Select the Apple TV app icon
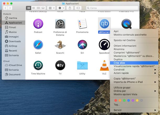Viewport: 160px width, 115px height. click(60, 65)
